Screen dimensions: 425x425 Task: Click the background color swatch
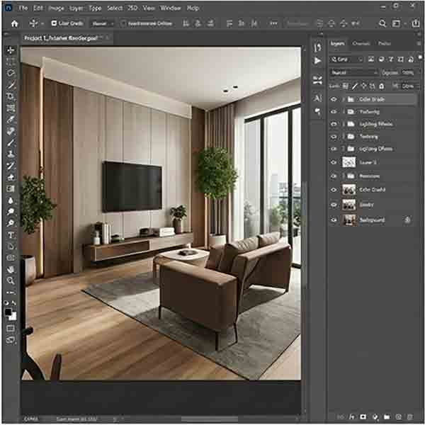[13, 317]
